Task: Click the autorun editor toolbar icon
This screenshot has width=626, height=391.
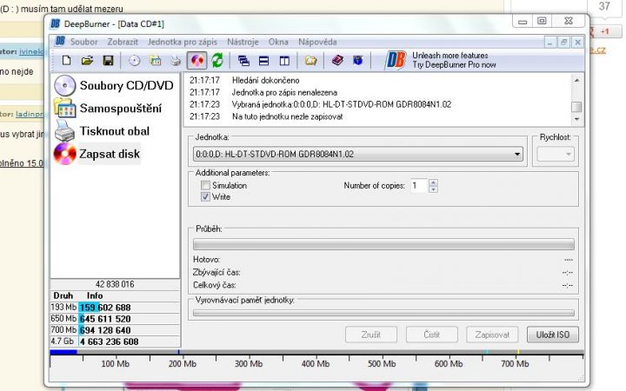Action: pyautogui.click(x=156, y=61)
